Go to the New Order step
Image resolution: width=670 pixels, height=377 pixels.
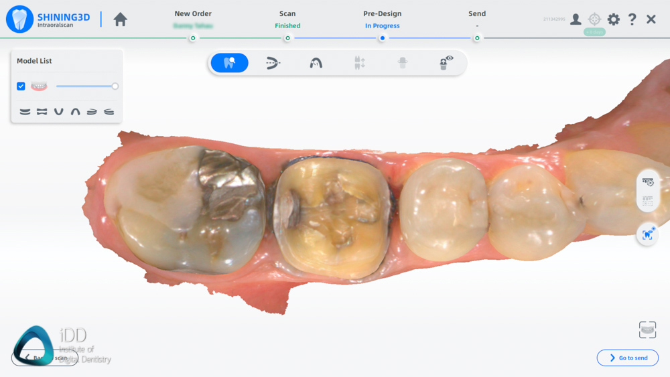click(x=193, y=37)
